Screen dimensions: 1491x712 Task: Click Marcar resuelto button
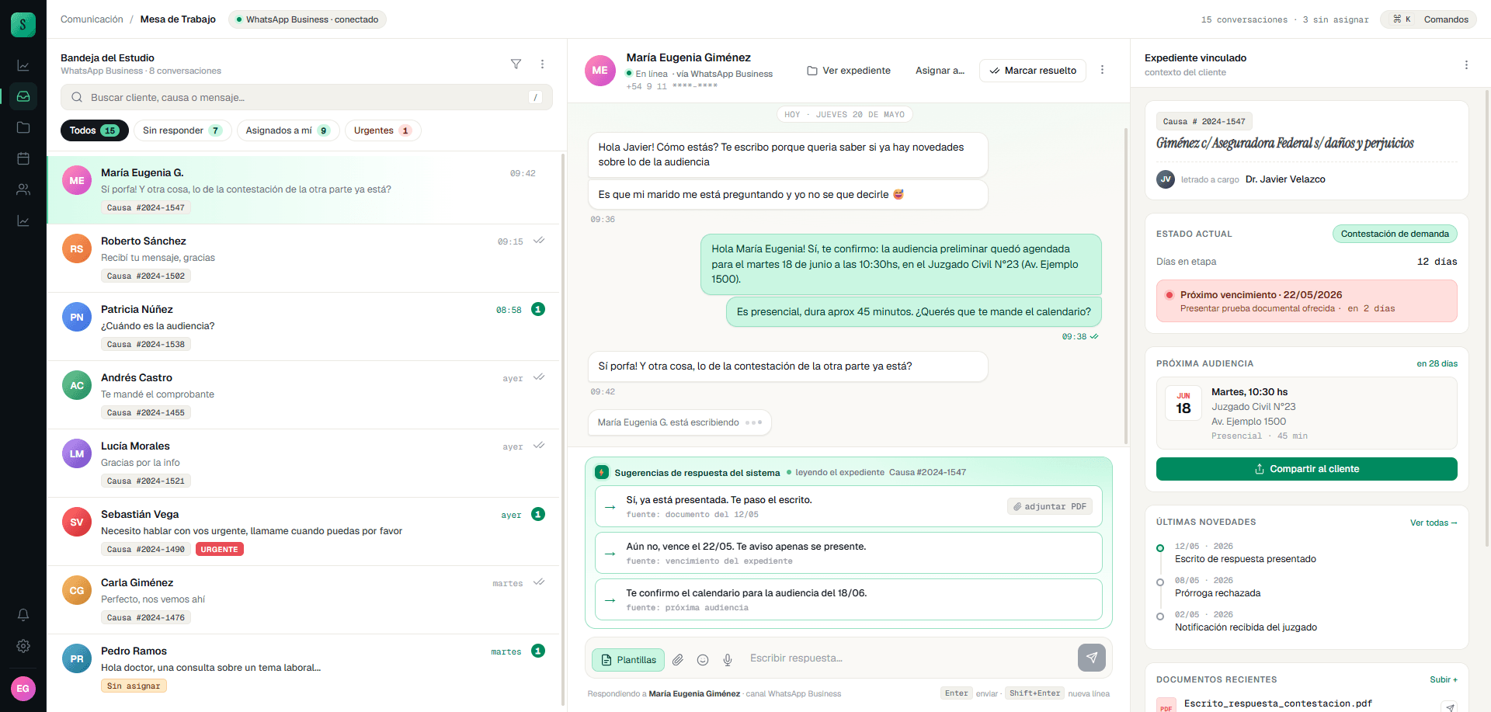(x=1032, y=71)
